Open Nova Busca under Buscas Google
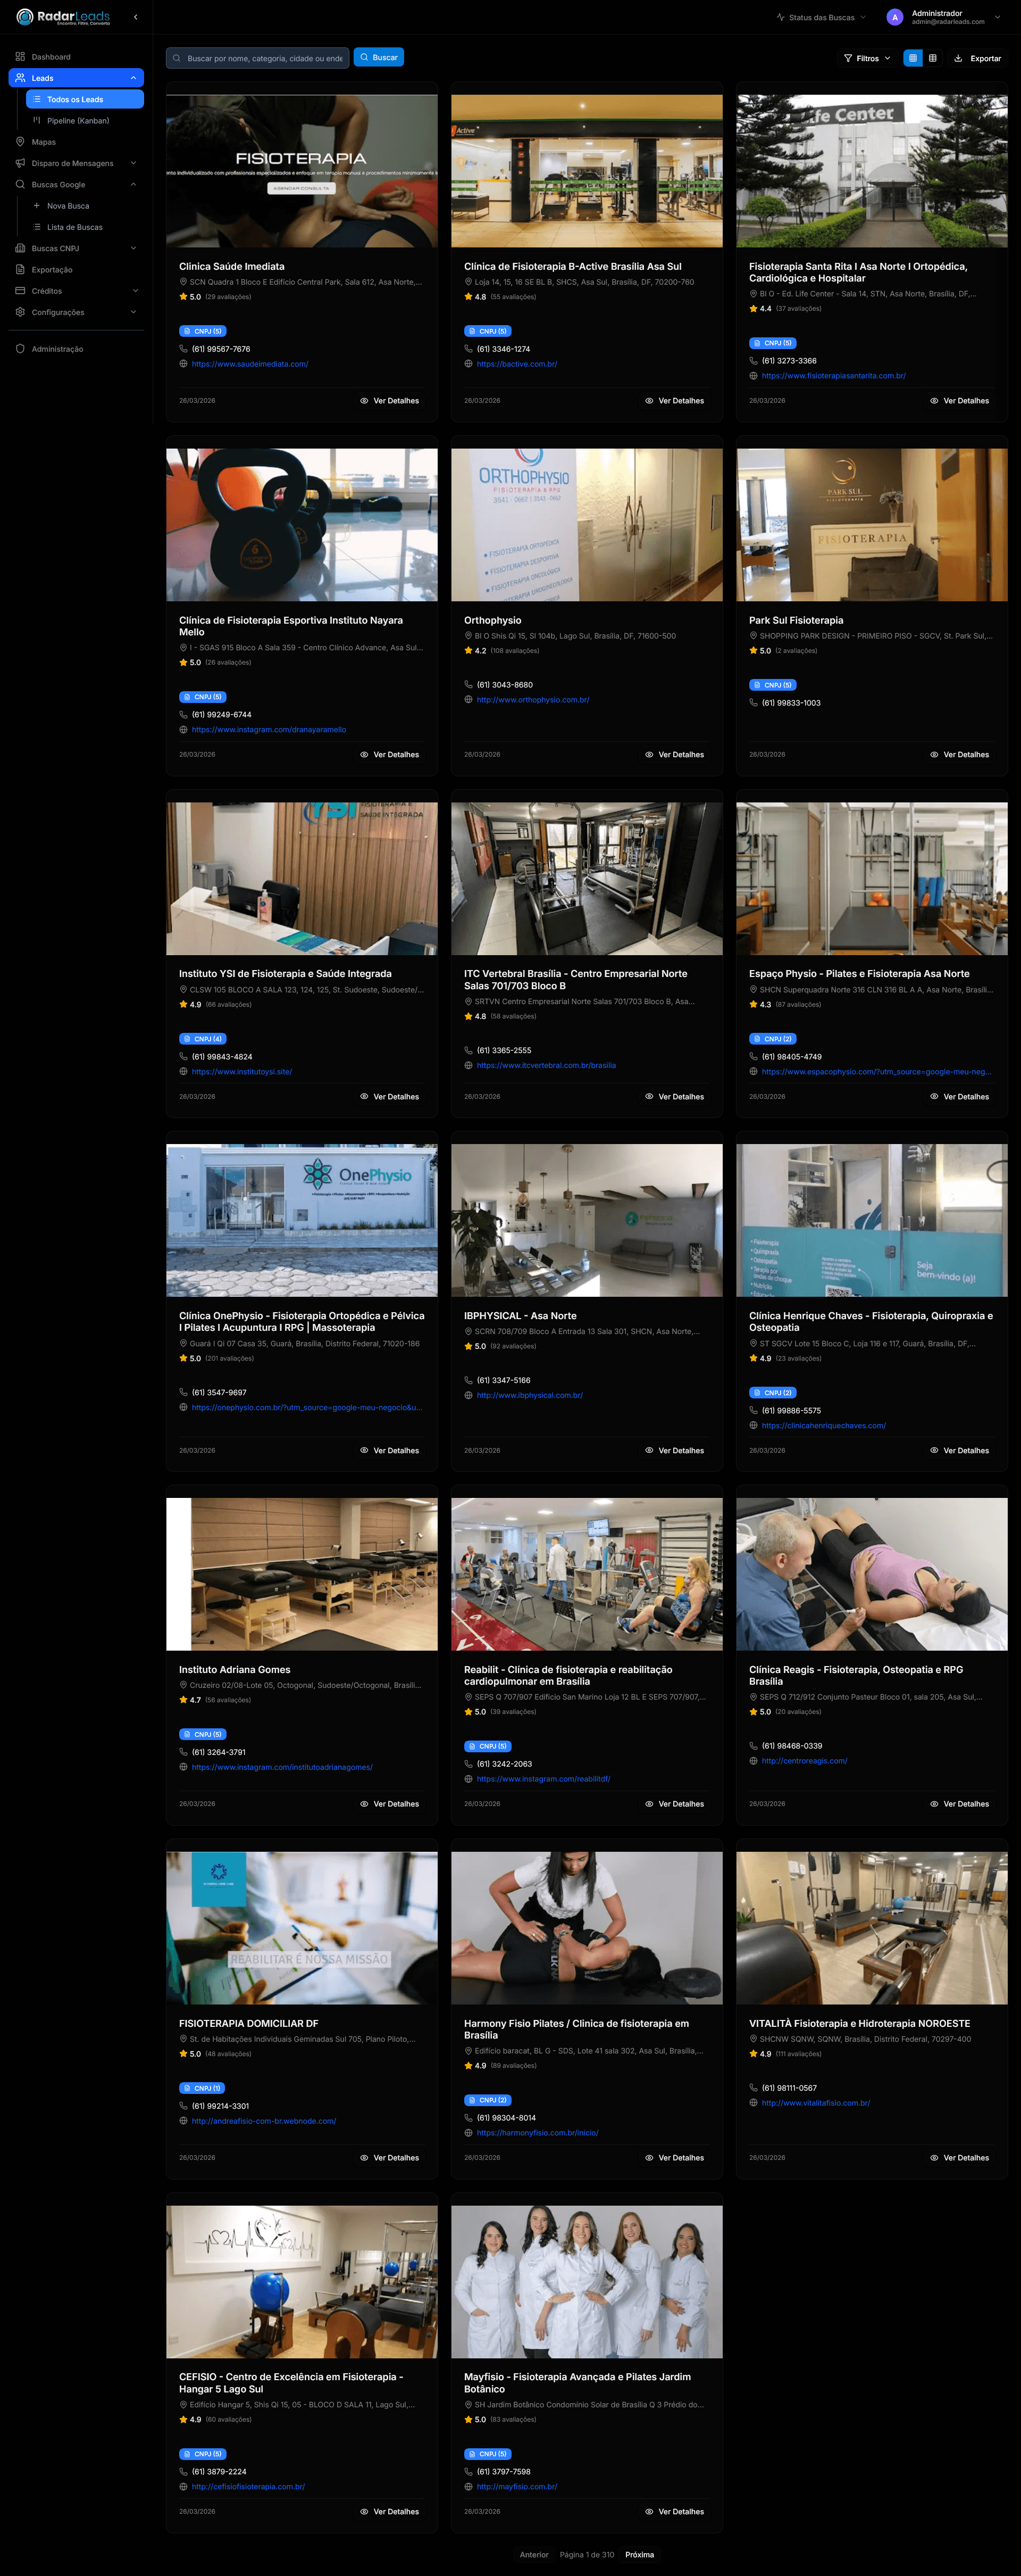The height and width of the screenshot is (2576, 1021). coord(85,206)
